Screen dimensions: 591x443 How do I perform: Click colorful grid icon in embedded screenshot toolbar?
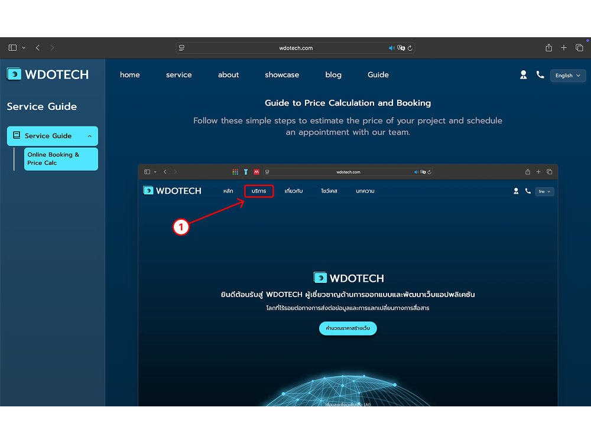[235, 172]
